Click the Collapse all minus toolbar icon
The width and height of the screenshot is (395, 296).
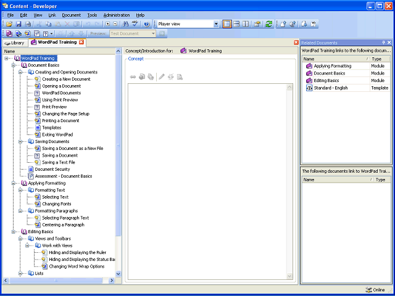pos(115,24)
